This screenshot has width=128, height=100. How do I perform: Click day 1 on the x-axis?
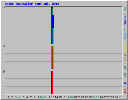[8, 97]
